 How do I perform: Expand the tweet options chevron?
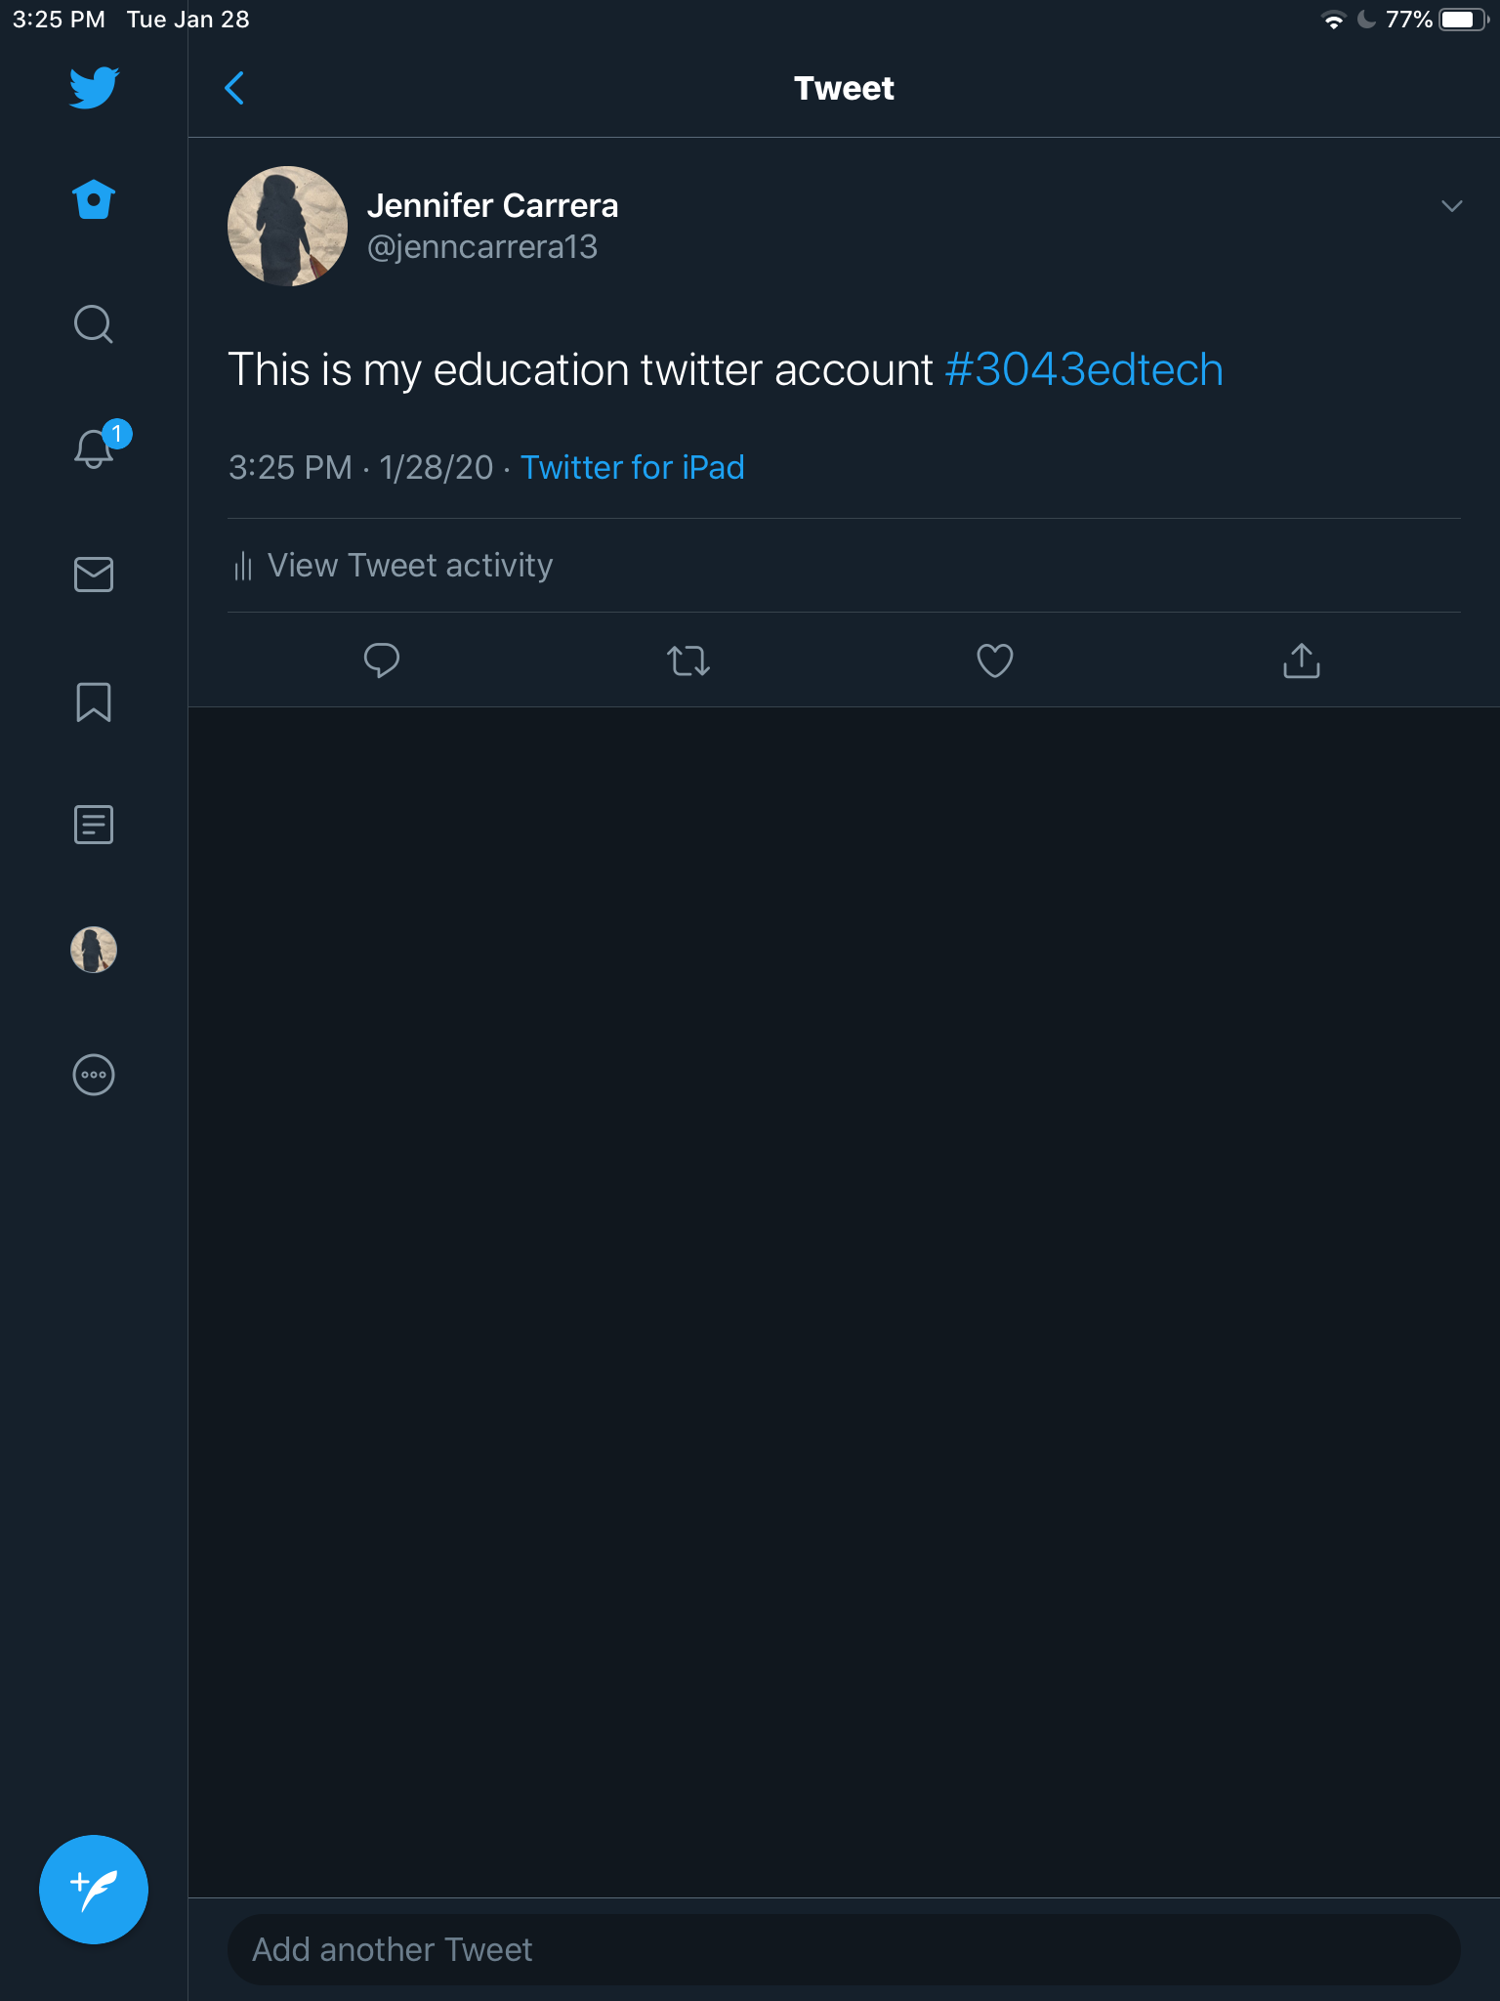(1451, 206)
